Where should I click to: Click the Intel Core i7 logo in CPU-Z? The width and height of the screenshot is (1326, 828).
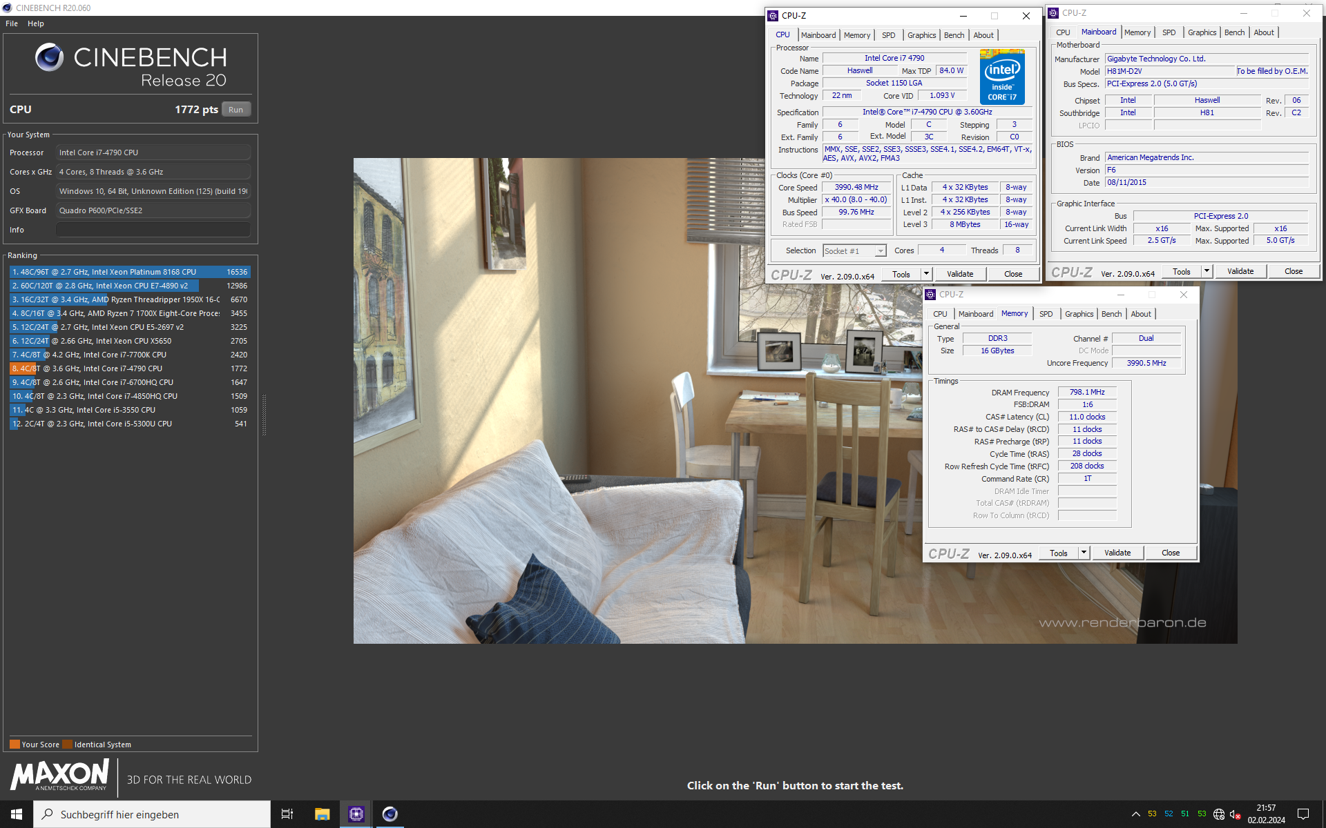point(1002,77)
